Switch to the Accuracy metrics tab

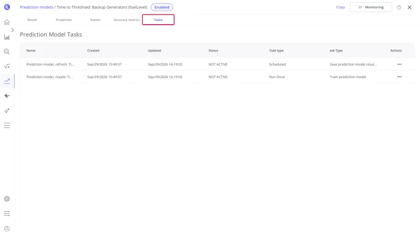[127, 20]
